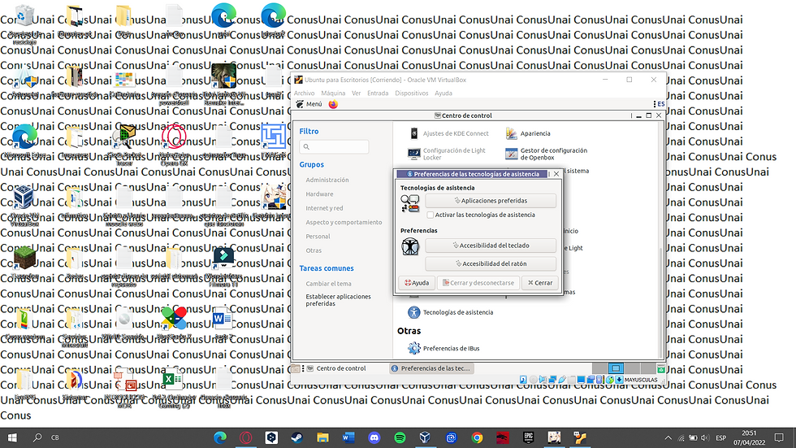
Task: Open the VirtualBox Máquina menu
Action: pyautogui.click(x=333, y=94)
